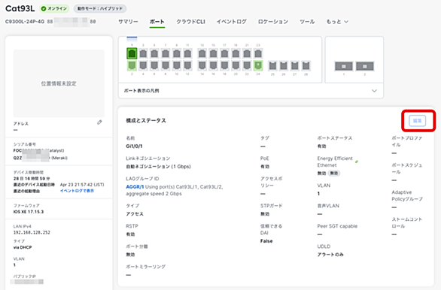Click the pencil icon to edit address
Image resolution: width=441 pixels, height=290 pixels.
[x=99, y=122]
